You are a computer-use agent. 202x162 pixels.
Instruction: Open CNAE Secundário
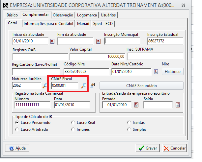point(141,86)
